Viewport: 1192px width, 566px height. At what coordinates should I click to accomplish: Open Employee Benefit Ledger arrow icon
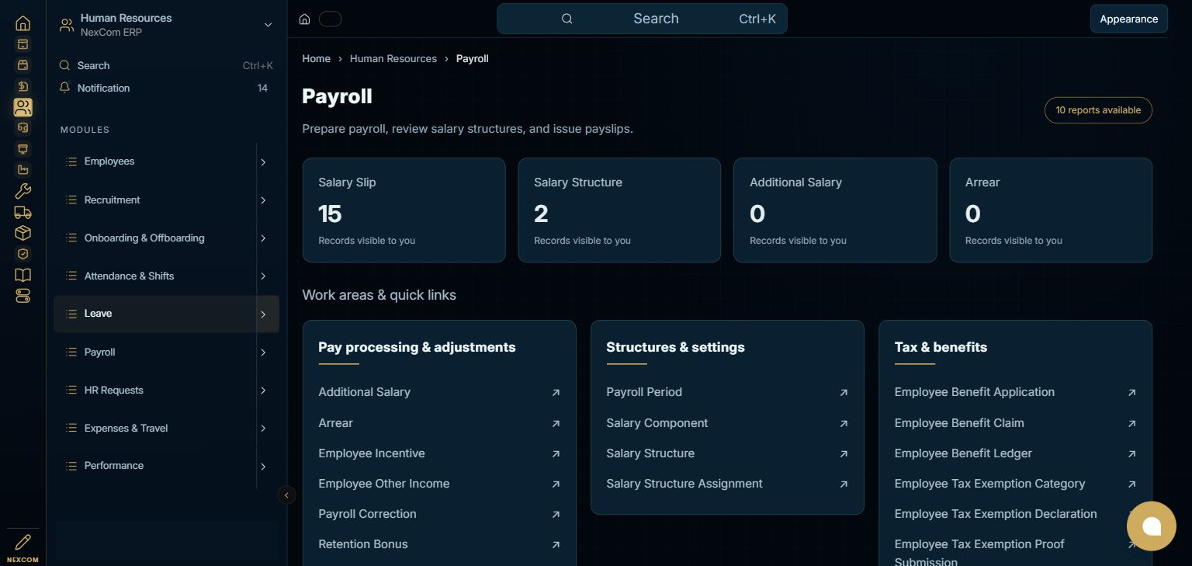tap(1131, 454)
